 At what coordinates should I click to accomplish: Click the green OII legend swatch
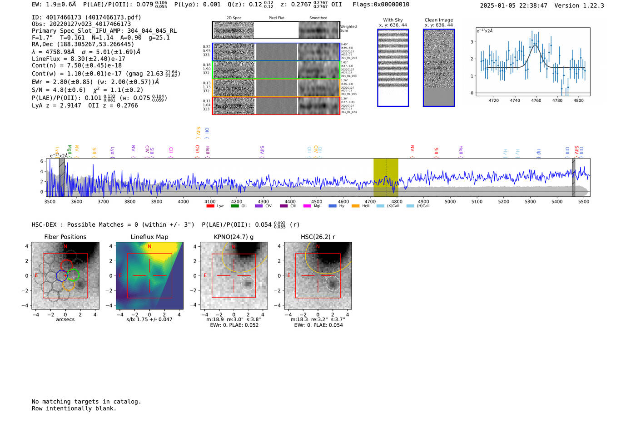pos(235,206)
